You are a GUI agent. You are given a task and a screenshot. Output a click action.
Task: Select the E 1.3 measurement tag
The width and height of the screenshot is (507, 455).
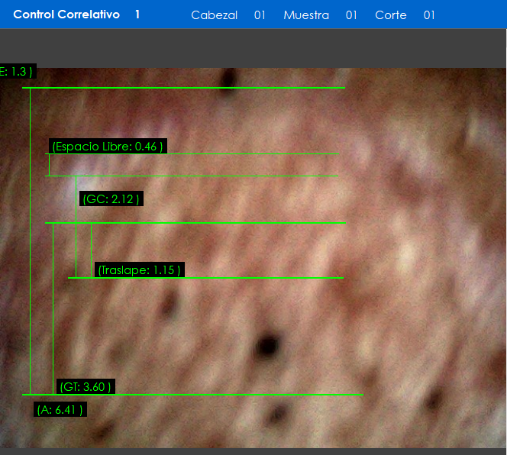tap(16, 72)
